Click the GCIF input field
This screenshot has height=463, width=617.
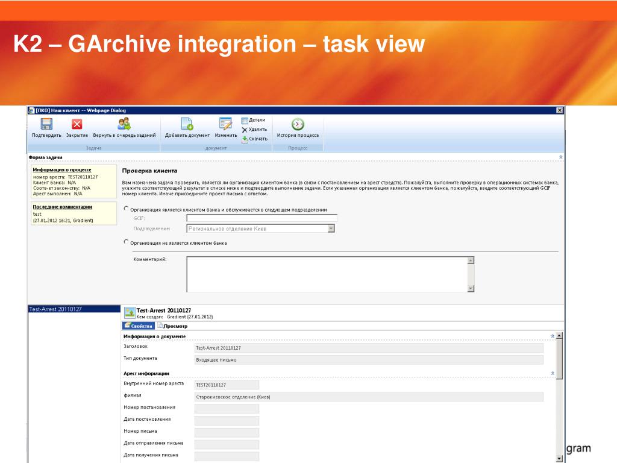pos(262,218)
